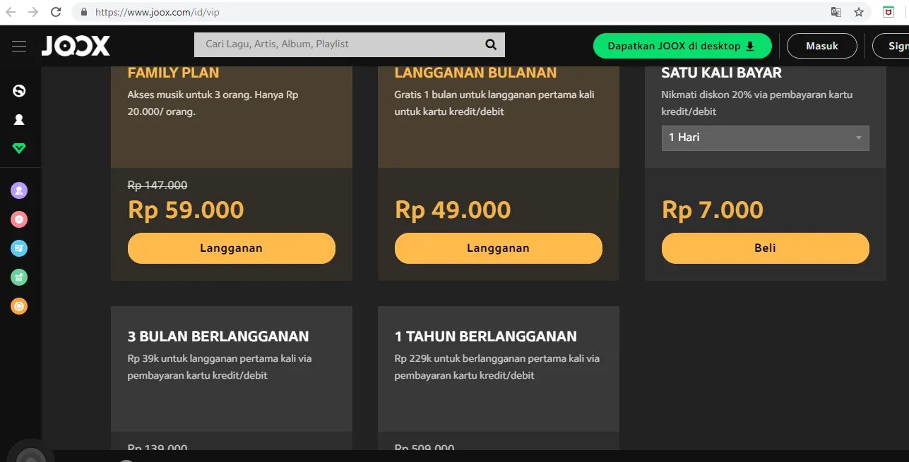This screenshot has height=462, width=909.
Task: Expand the "1 Hari" duration dropdown
Action: [765, 138]
